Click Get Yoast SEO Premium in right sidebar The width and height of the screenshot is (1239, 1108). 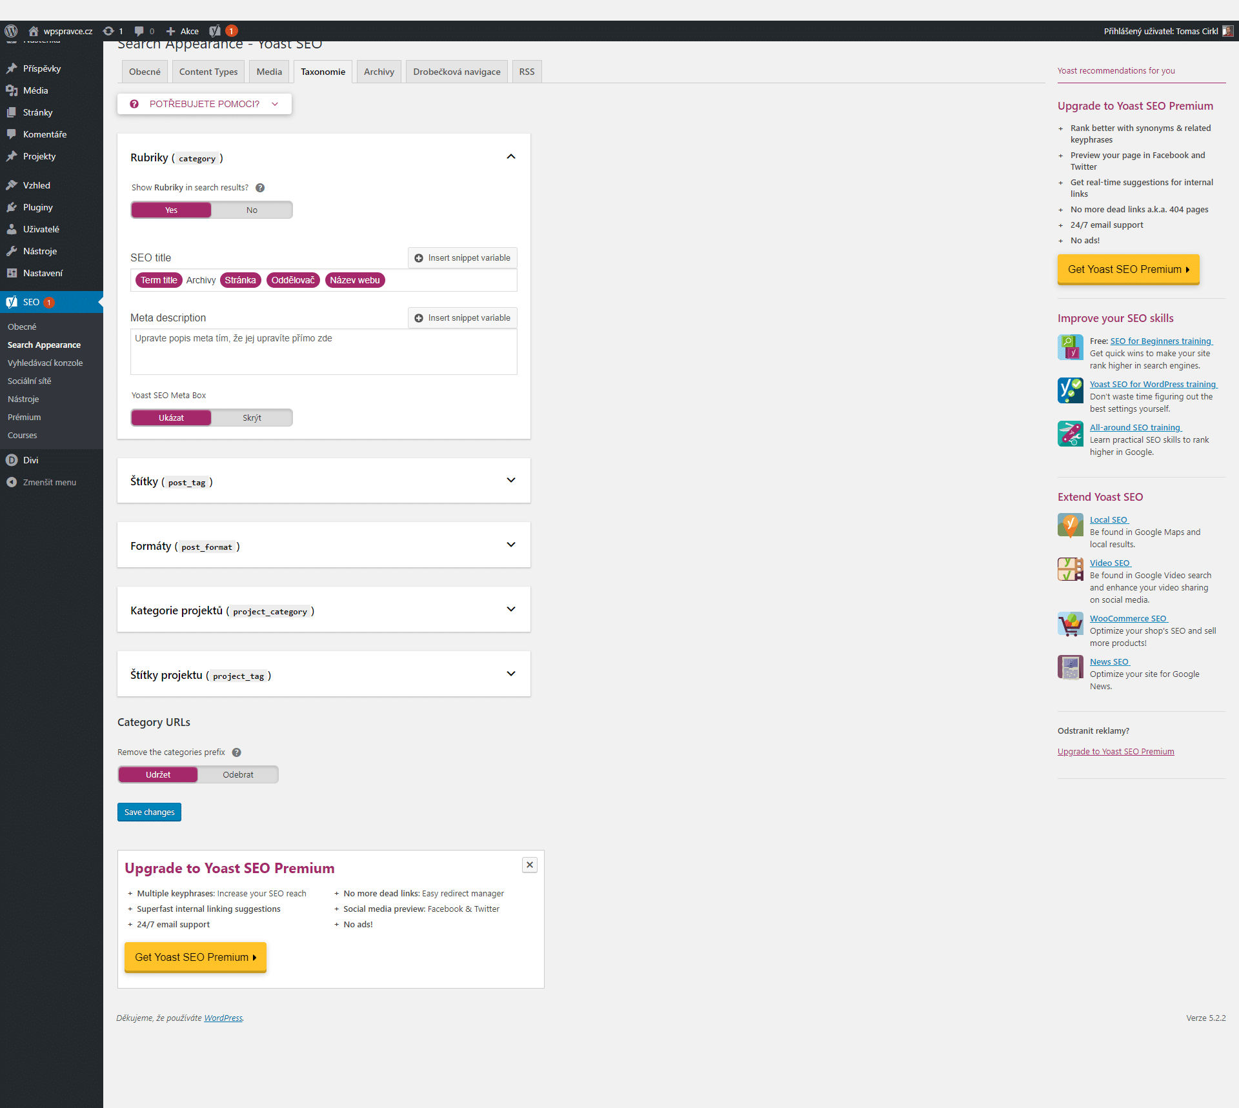(1128, 270)
